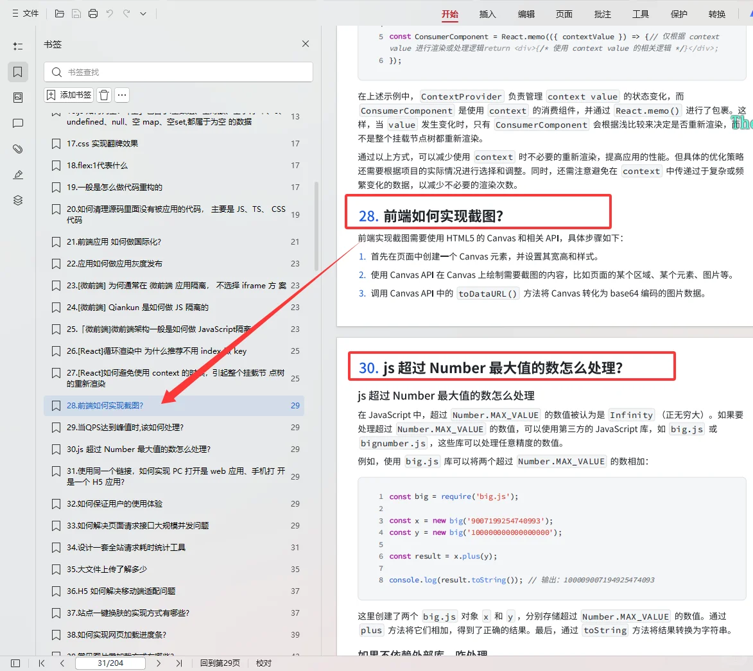Open bookmark 36.H5 如何解决移动端适配问题
The image size is (753, 671).
[x=174, y=591]
